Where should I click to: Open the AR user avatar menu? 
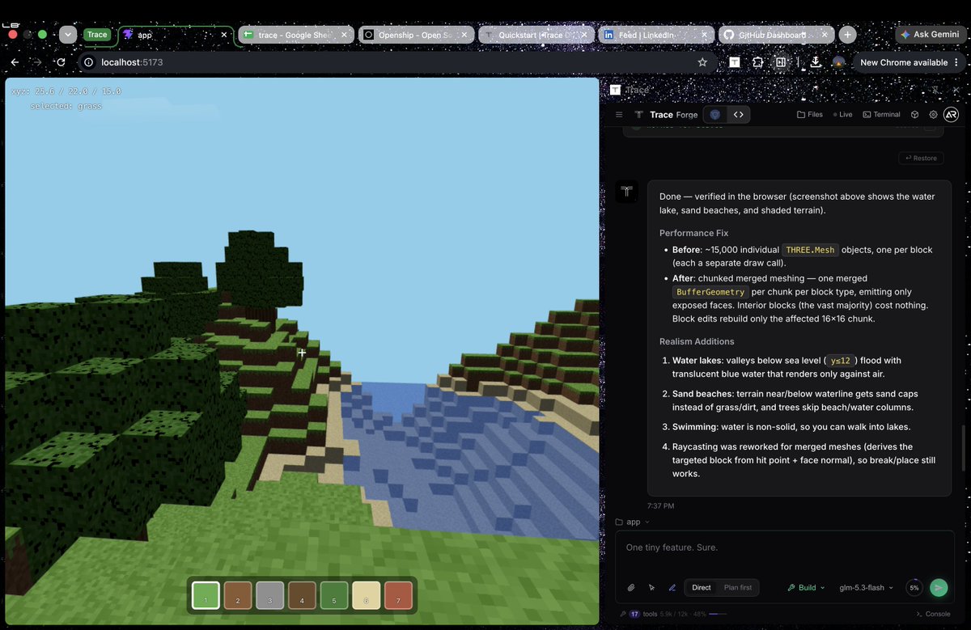[952, 115]
